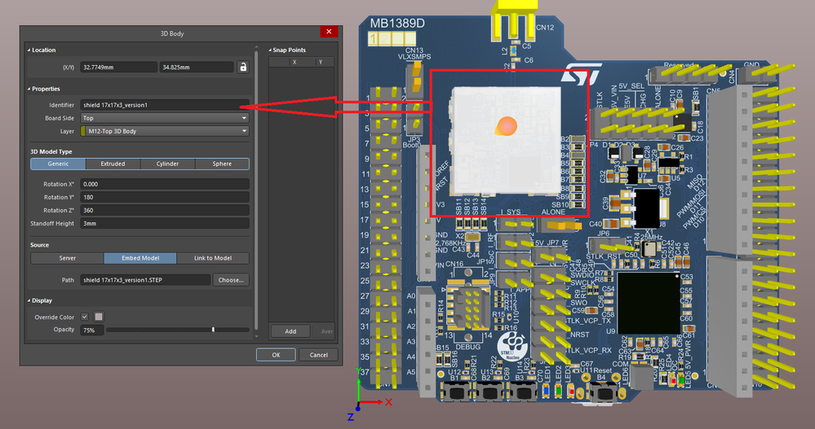
Task: Select the Cylinder 3D model type
Action: point(167,164)
